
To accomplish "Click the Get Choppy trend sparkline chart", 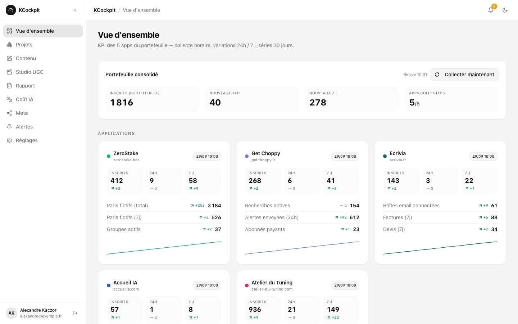I will point(302,248).
